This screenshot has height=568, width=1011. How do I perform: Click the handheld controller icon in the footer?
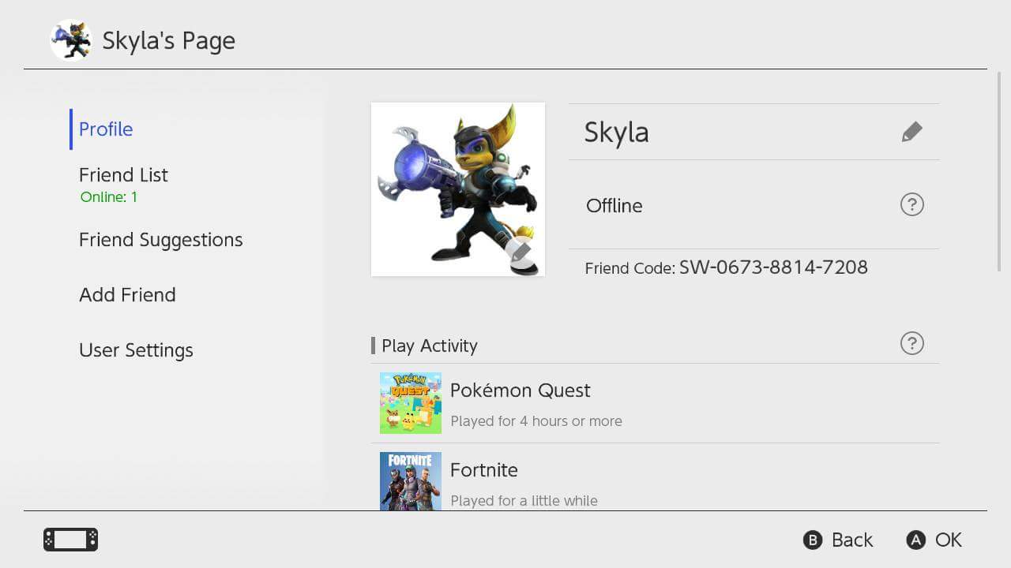point(70,540)
